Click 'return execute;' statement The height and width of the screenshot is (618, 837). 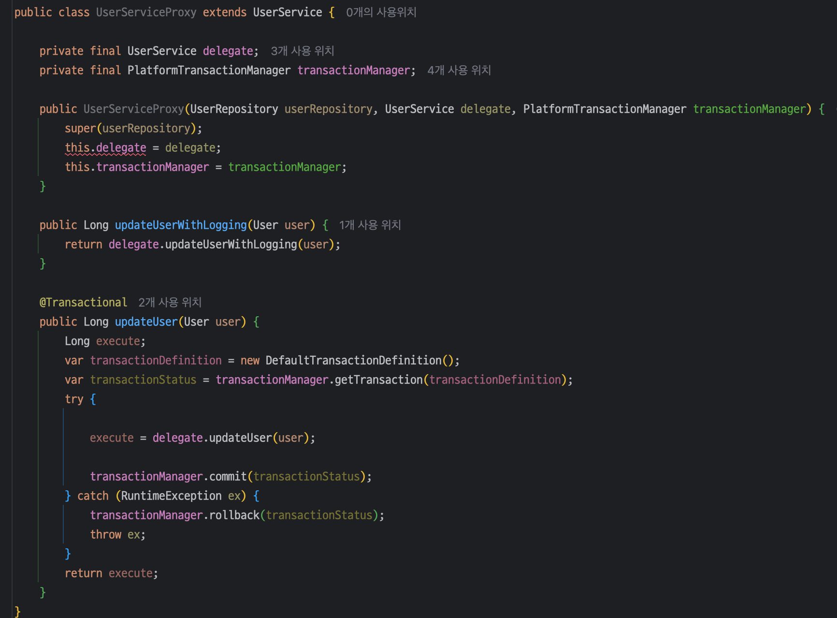point(111,573)
